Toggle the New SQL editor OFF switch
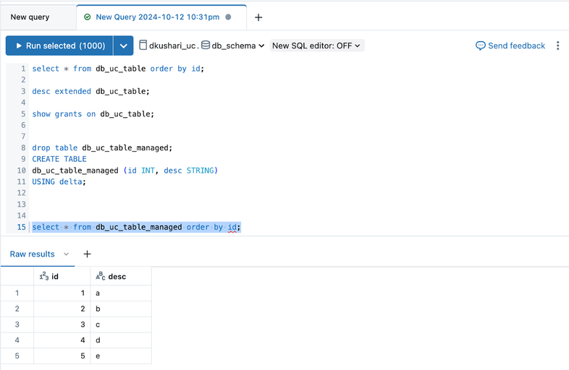 [316, 46]
